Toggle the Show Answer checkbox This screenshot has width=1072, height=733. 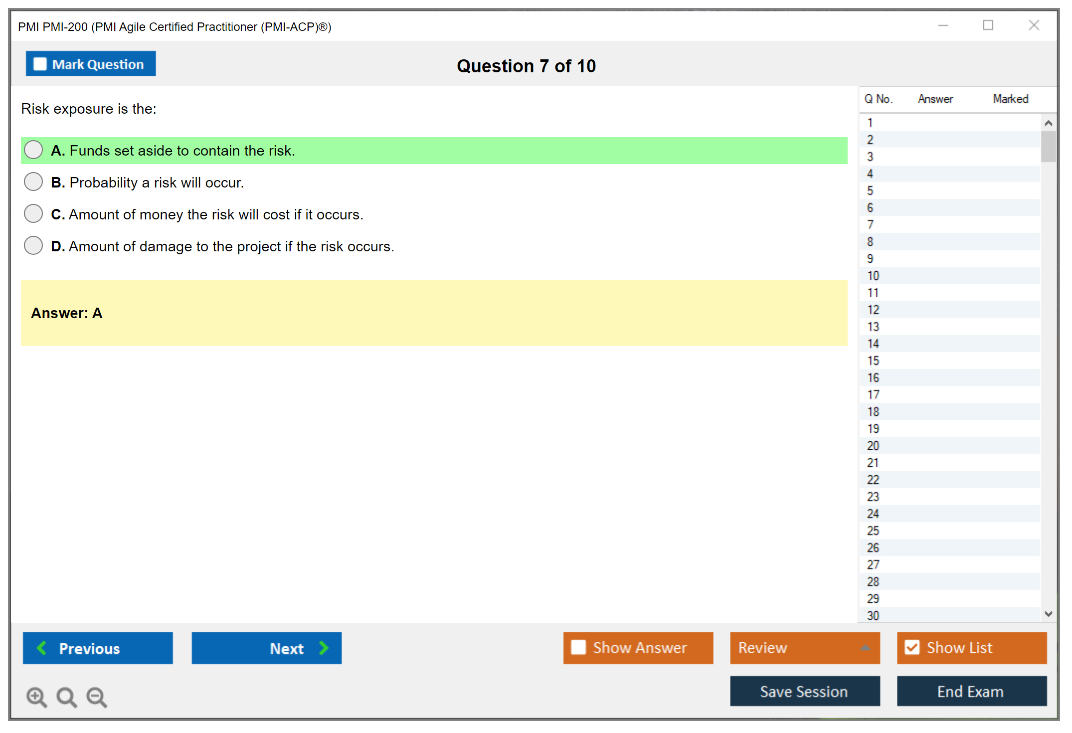(x=578, y=647)
